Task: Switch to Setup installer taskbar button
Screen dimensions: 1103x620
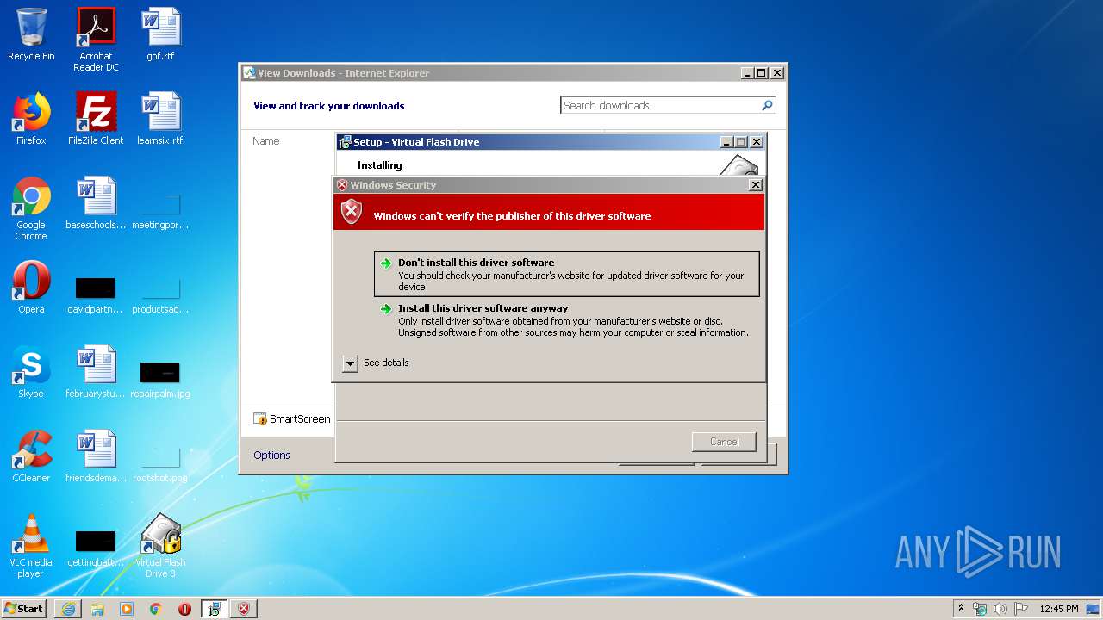Action: [x=215, y=609]
